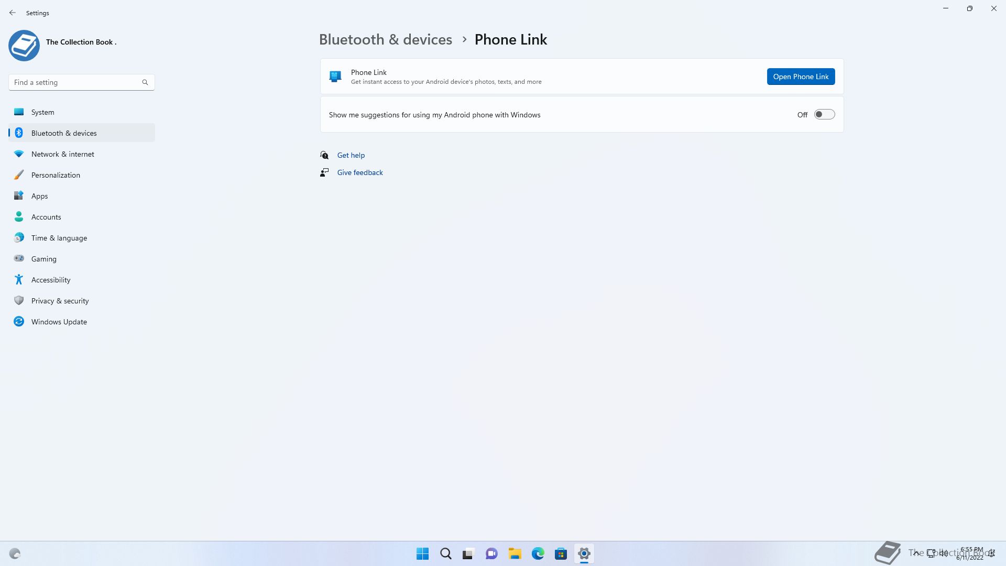The height and width of the screenshot is (566, 1006).
Task: Select System in the sidebar
Action: pos(42,112)
